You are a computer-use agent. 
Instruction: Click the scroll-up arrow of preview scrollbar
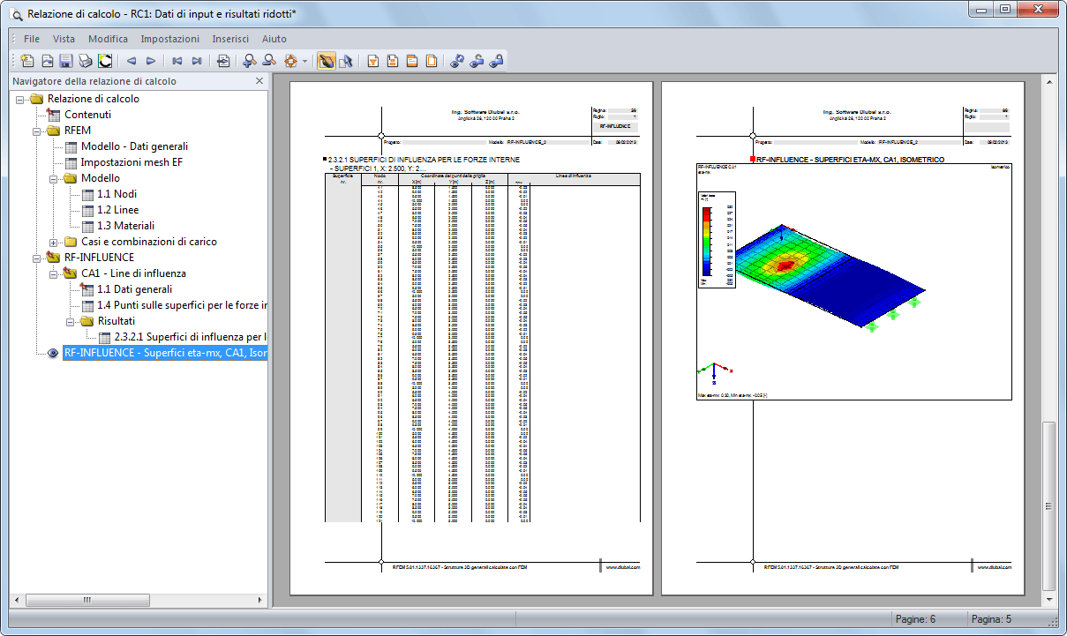(1048, 81)
